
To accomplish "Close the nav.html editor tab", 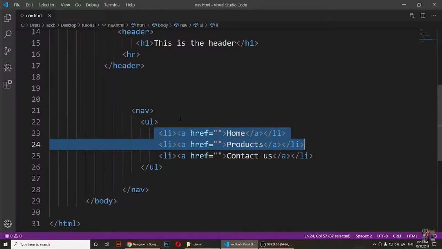I will coord(50,15).
